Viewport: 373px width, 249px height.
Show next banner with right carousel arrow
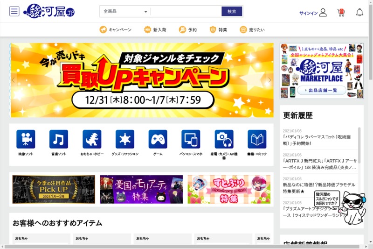[x=269, y=80]
